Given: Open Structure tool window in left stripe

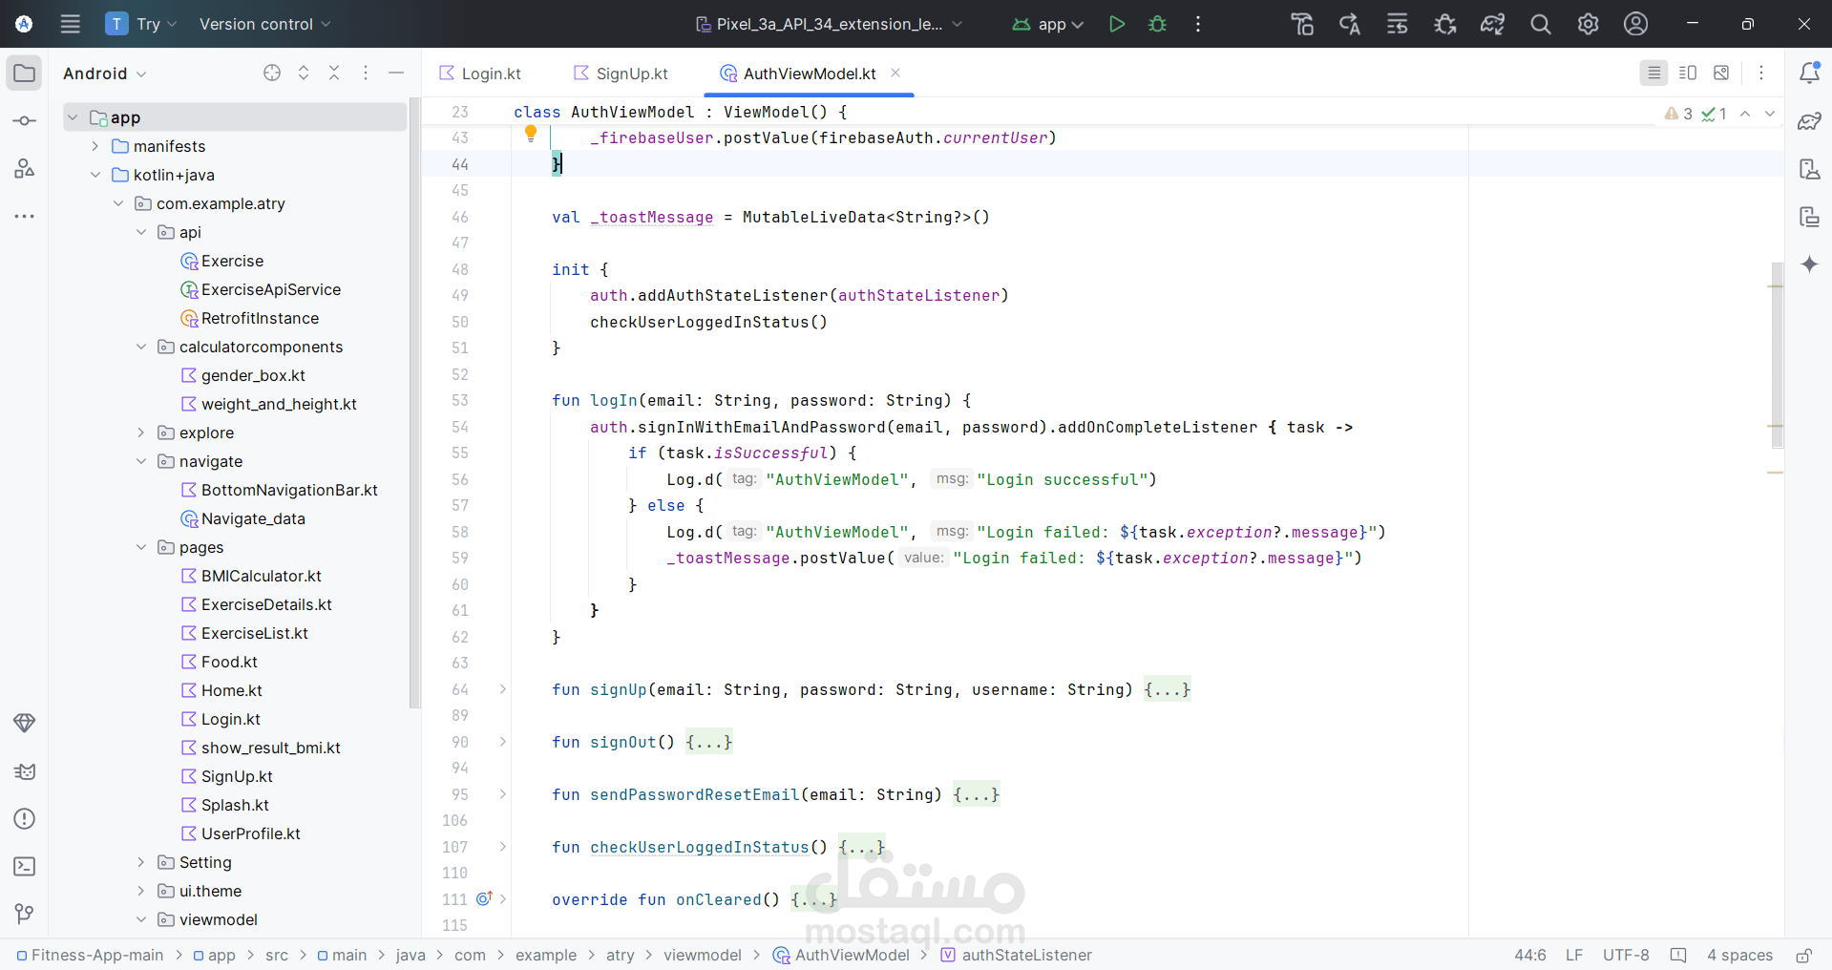Looking at the screenshot, I should click(25, 169).
